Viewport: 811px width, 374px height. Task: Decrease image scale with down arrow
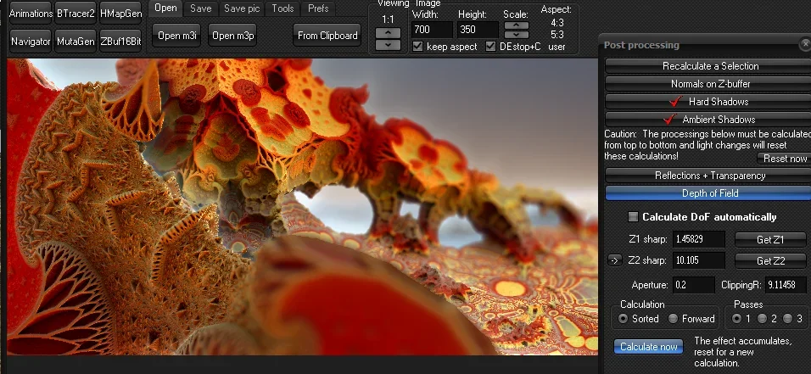click(x=516, y=35)
